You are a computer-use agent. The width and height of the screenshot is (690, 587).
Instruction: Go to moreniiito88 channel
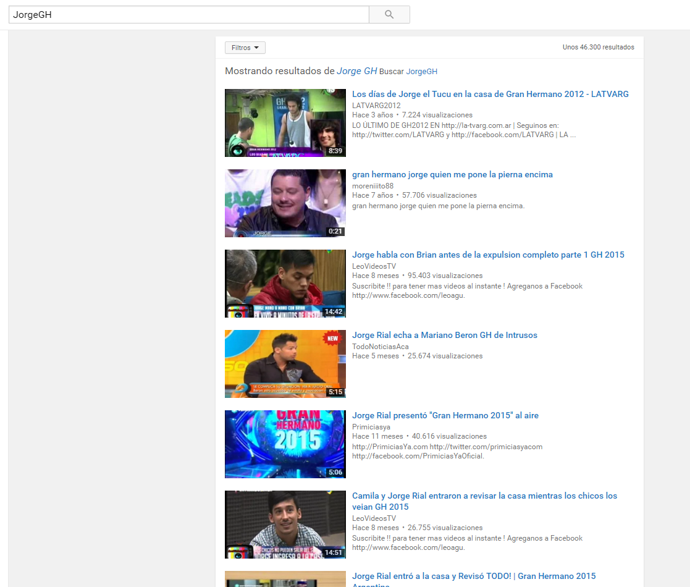point(372,186)
